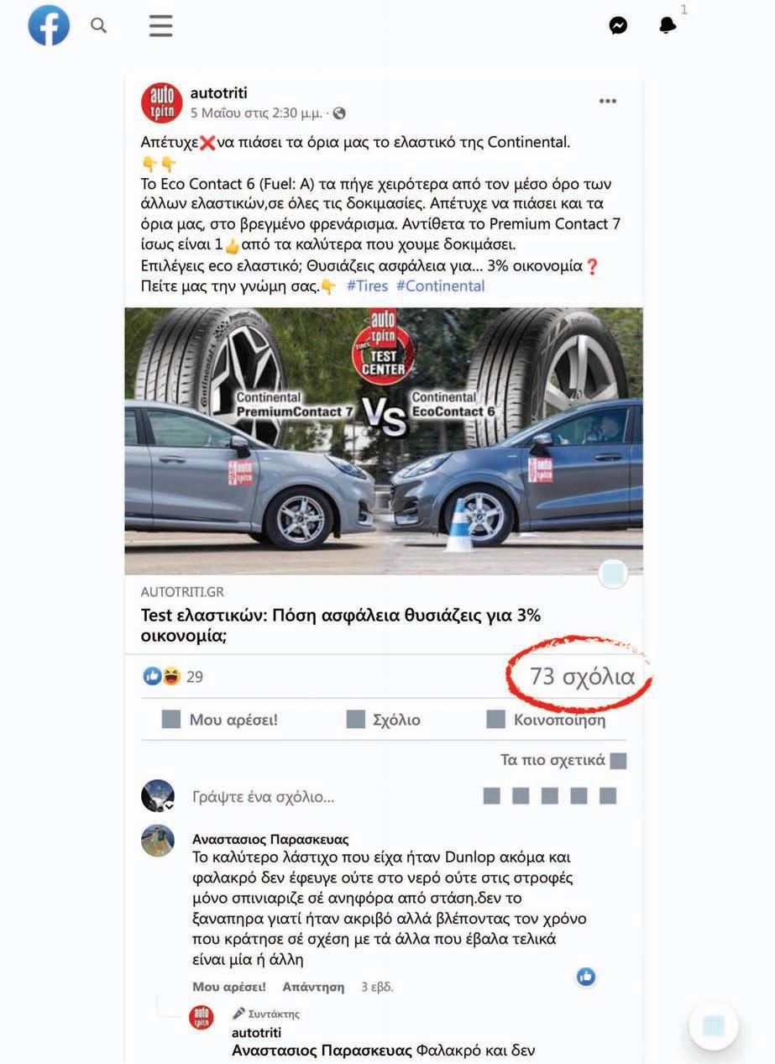The image size is (775, 1064).
Task: Open the Test ελαστικών article headline
Action: [x=341, y=626]
